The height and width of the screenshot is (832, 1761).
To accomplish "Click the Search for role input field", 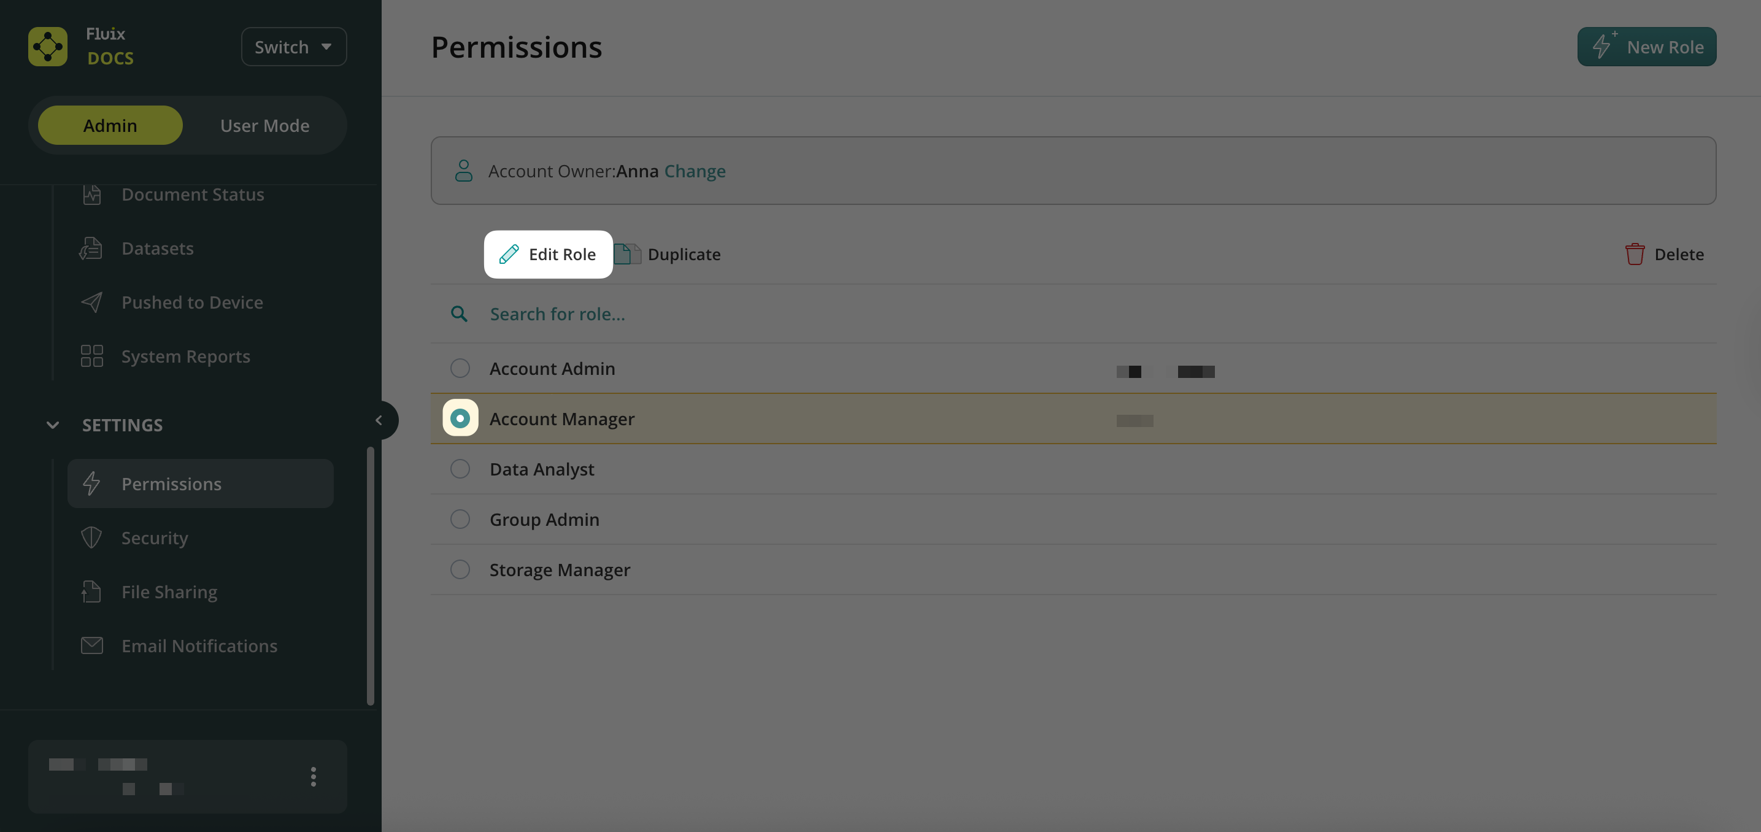I will [x=820, y=314].
